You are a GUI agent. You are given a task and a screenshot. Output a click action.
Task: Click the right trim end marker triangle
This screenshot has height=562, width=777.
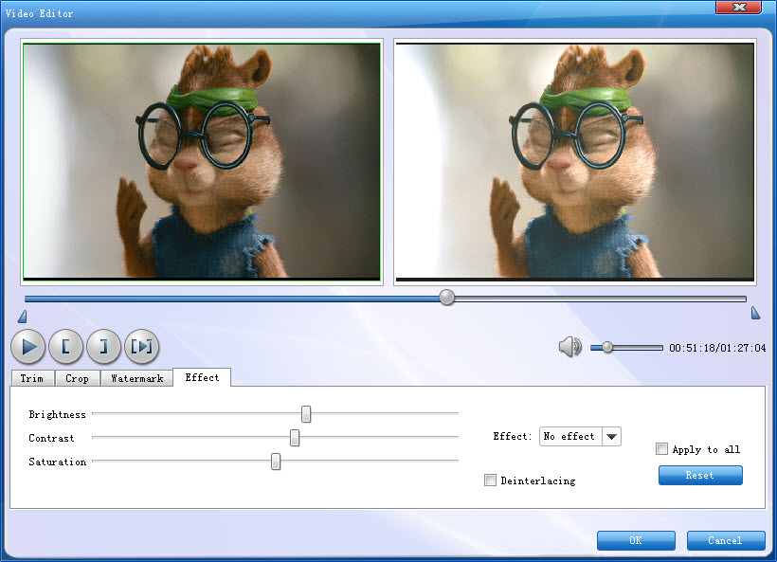[x=755, y=313]
